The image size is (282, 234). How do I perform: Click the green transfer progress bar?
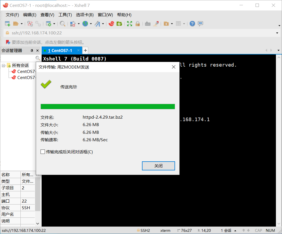pos(108,107)
